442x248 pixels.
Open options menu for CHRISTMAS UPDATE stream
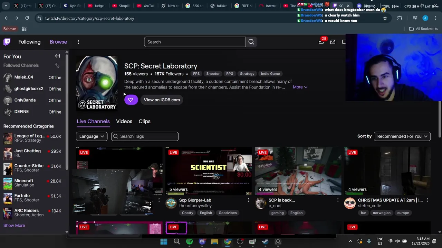pos(427,200)
